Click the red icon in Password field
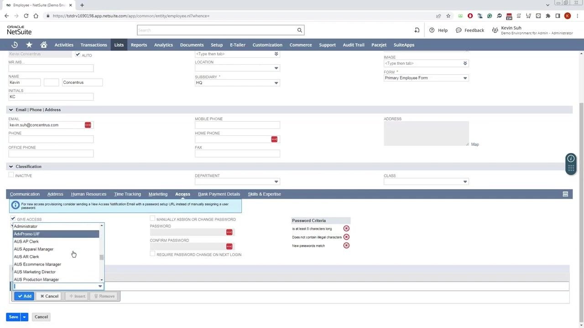Image resolution: width=584 pixels, height=328 pixels. [229, 232]
